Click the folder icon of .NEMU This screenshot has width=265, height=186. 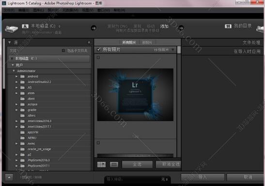point(22,138)
